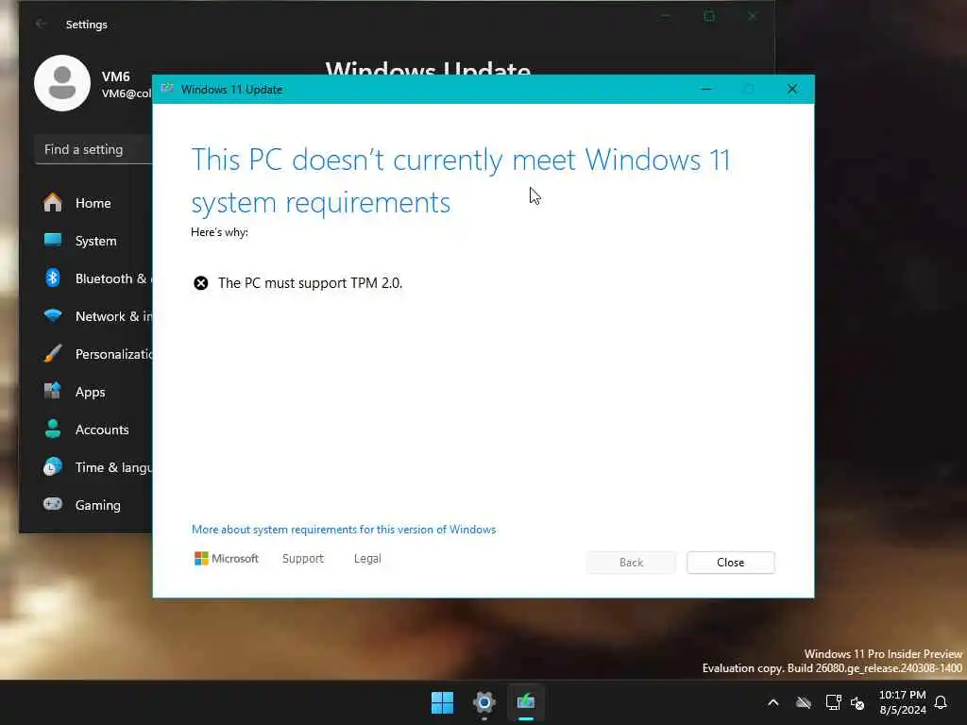Open Personalization in Settings sidebar
Viewport: 967px width, 725px height.
tap(93, 354)
